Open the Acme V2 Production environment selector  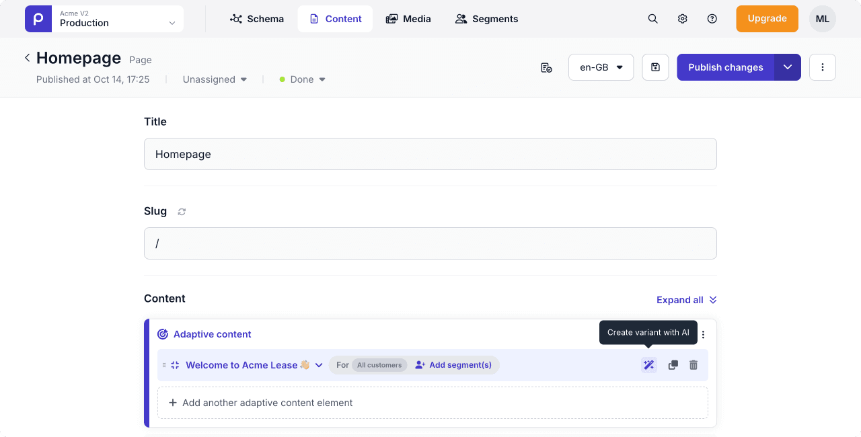point(104,19)
